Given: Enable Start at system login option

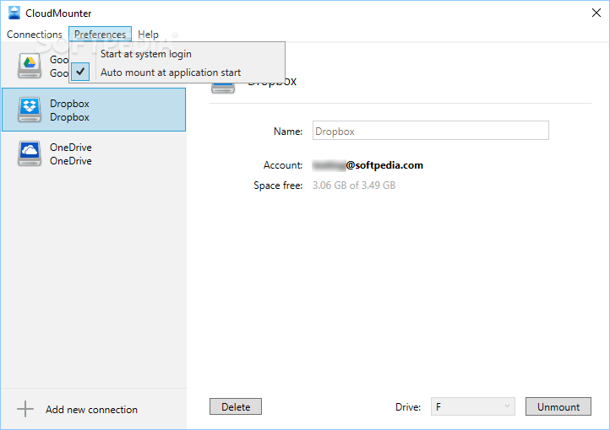Looking at the screenshot, I should 145,54.
